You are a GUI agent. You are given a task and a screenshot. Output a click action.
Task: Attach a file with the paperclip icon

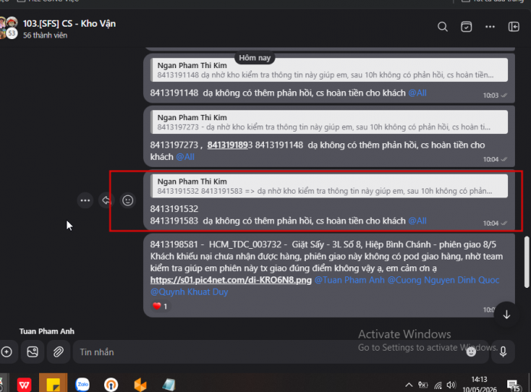click(x=58, y=352)
